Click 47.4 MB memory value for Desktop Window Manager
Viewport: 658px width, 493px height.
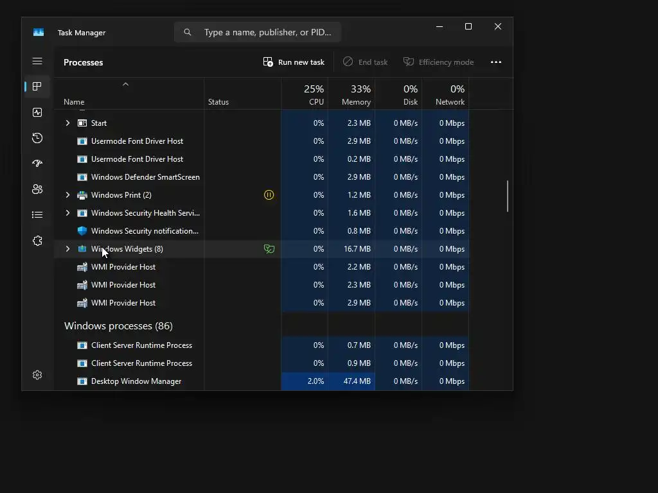(x=357, y=381)
